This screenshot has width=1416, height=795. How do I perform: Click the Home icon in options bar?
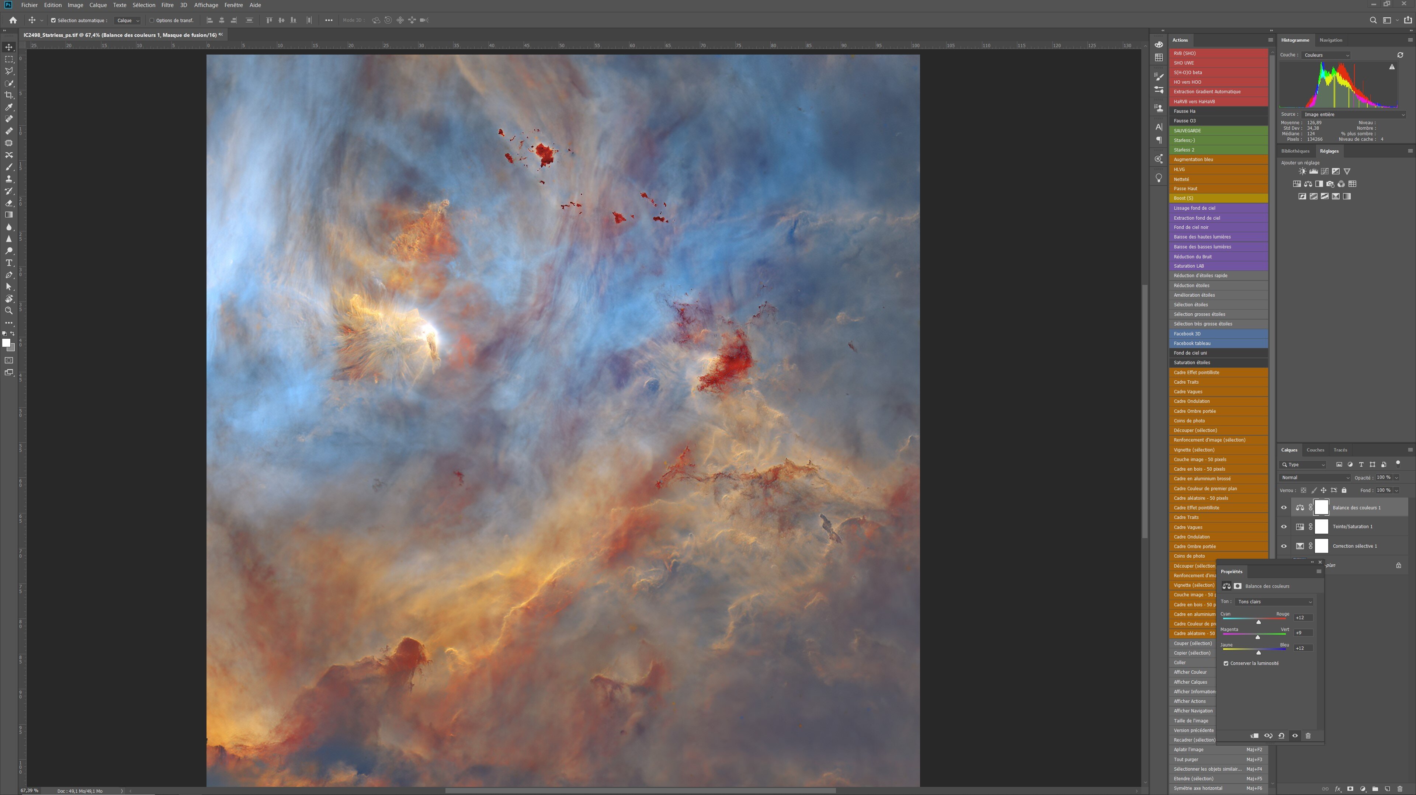click(13, 20)
